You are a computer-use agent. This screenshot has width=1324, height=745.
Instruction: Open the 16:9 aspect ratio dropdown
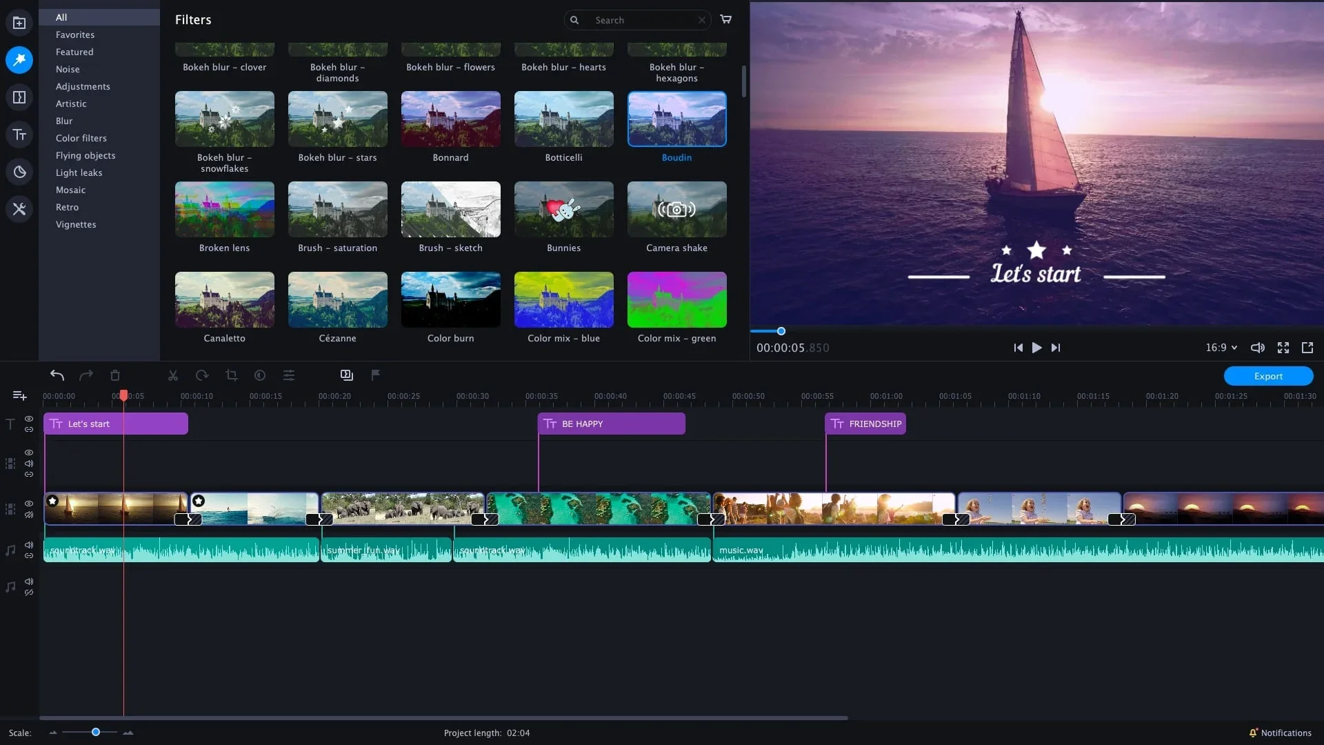point(1221,348)
